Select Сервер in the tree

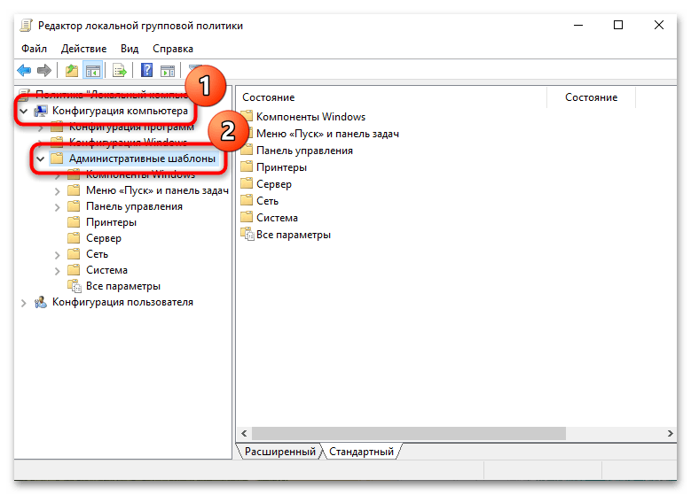click(x=104, y=238)
